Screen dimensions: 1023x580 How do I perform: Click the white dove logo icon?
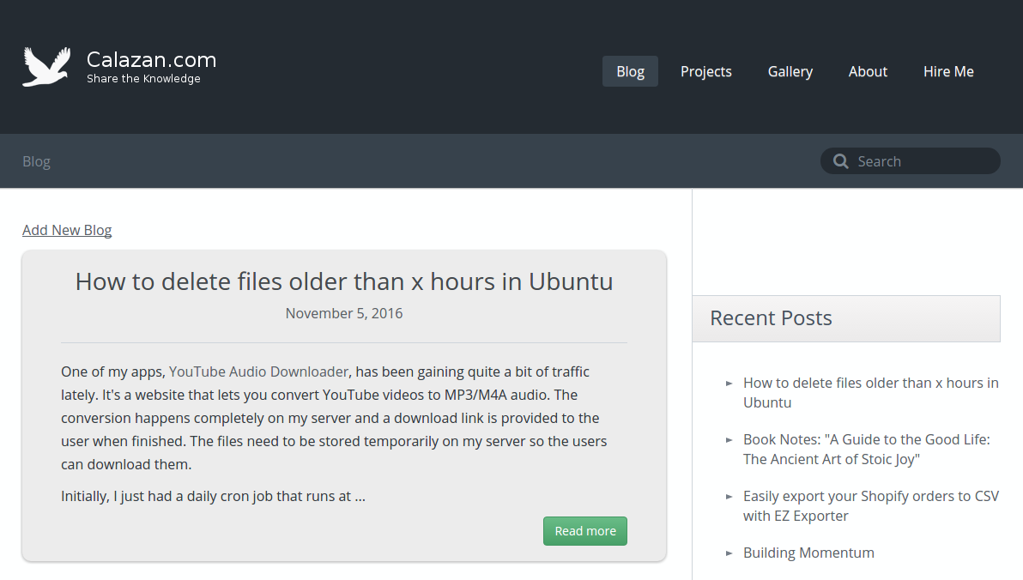[x=46, y=67]
